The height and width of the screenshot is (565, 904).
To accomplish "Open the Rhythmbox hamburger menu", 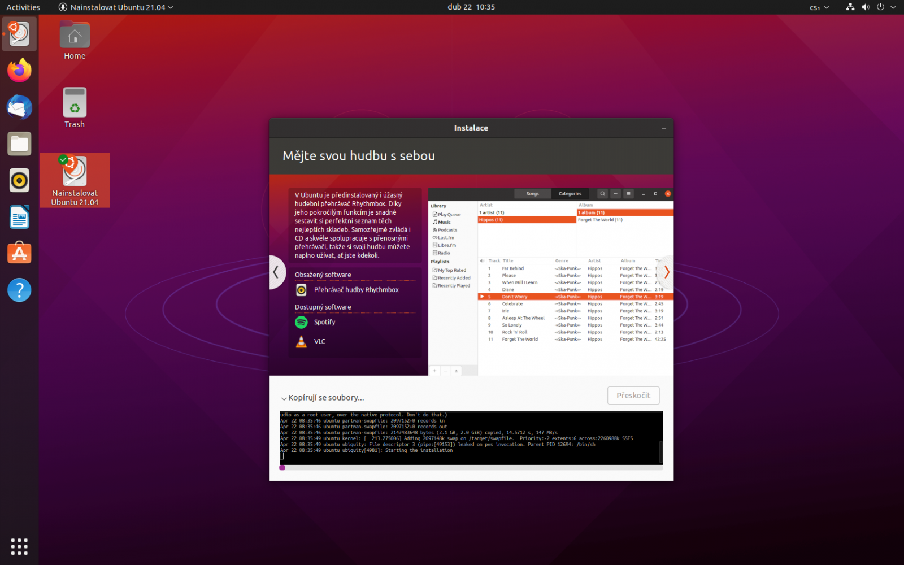I will (628, 193).
